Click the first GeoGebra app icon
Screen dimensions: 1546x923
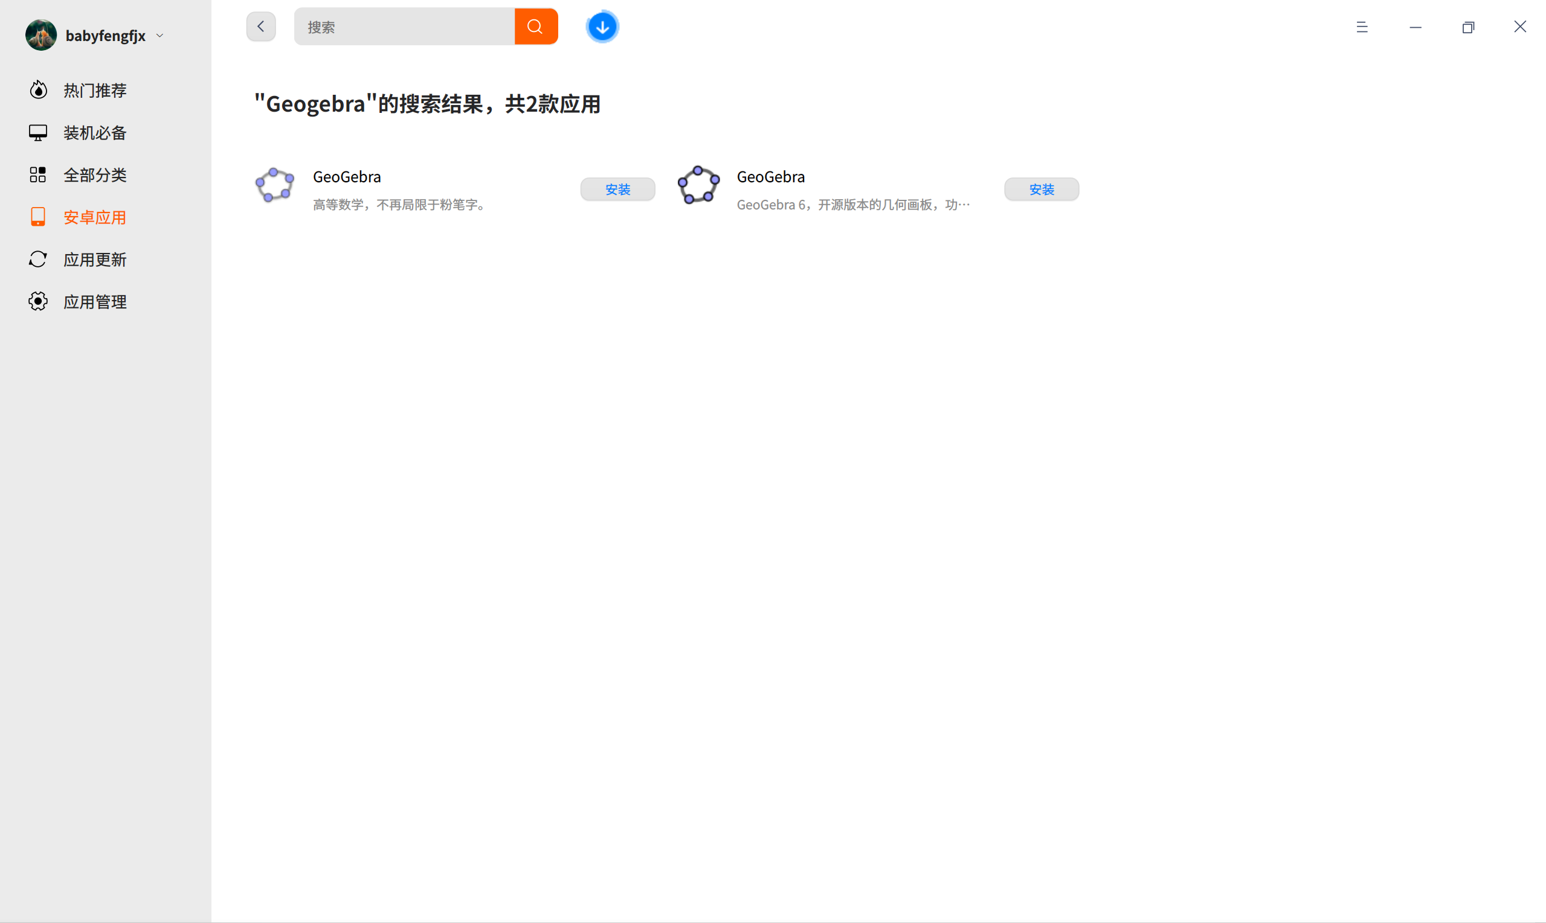tap(274, 185)
